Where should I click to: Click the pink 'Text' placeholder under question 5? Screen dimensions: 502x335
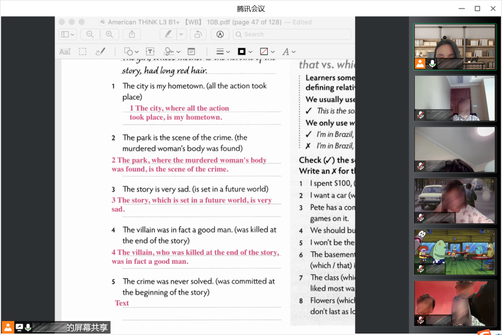[122, 303]
